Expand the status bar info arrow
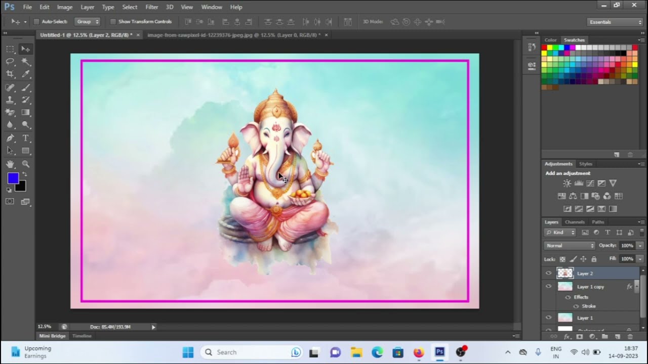Image resolution: width=648 pixels, height=364 pixels. pos(153,327)
